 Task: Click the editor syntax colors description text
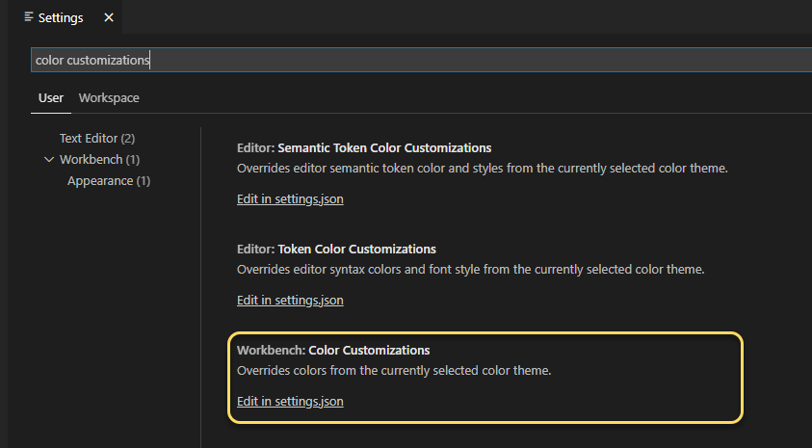coord(470,269)
